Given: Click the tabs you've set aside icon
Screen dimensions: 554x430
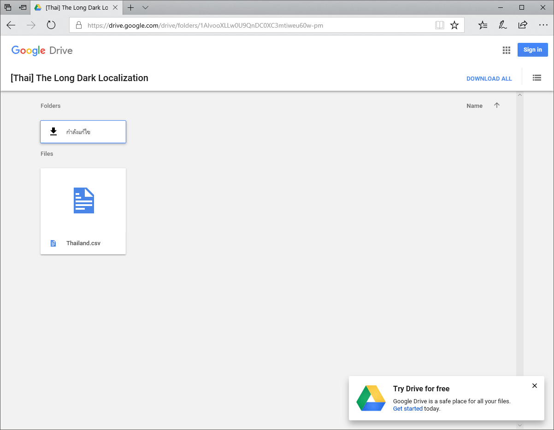Looking at the screenshot, I should tap(8, 7).
